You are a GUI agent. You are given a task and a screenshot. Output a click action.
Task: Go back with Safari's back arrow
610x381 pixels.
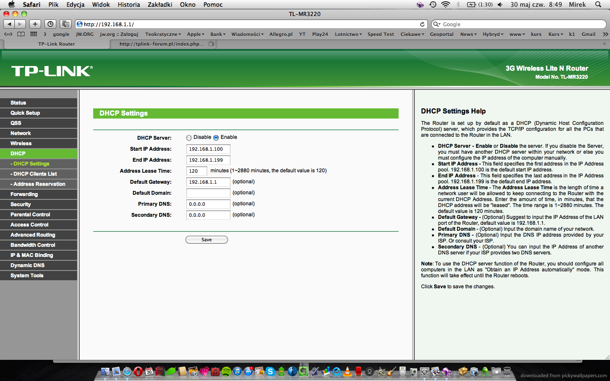9,24
